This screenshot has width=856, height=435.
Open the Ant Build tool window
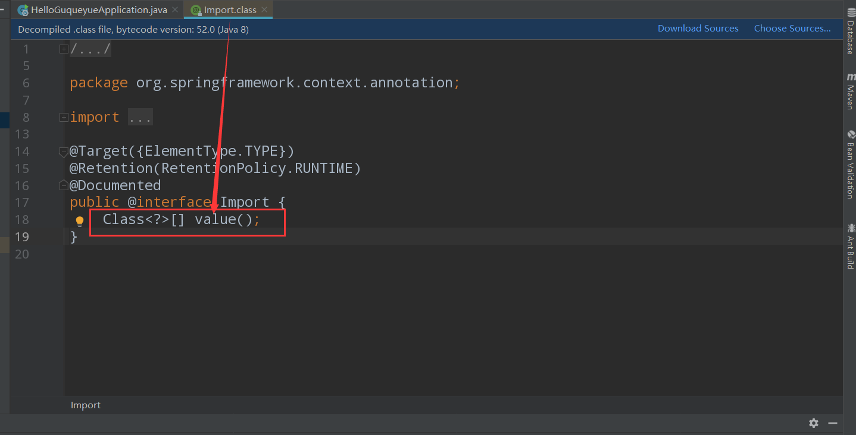(x=851, y=245)
